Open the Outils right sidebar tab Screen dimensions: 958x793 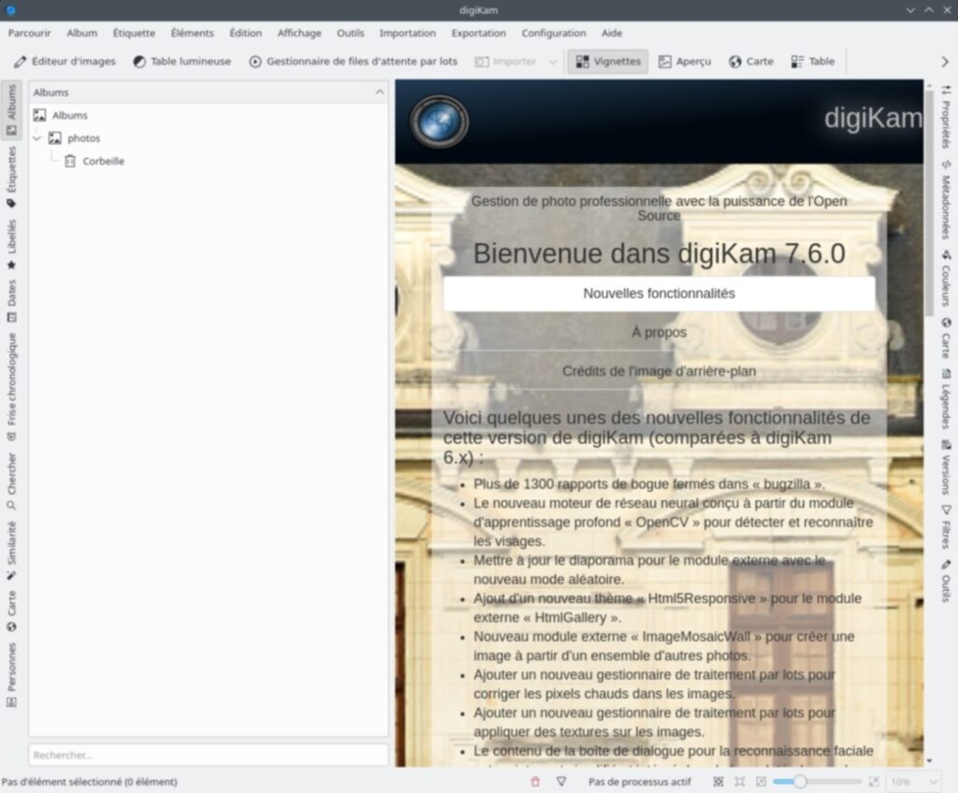(946, 581)
